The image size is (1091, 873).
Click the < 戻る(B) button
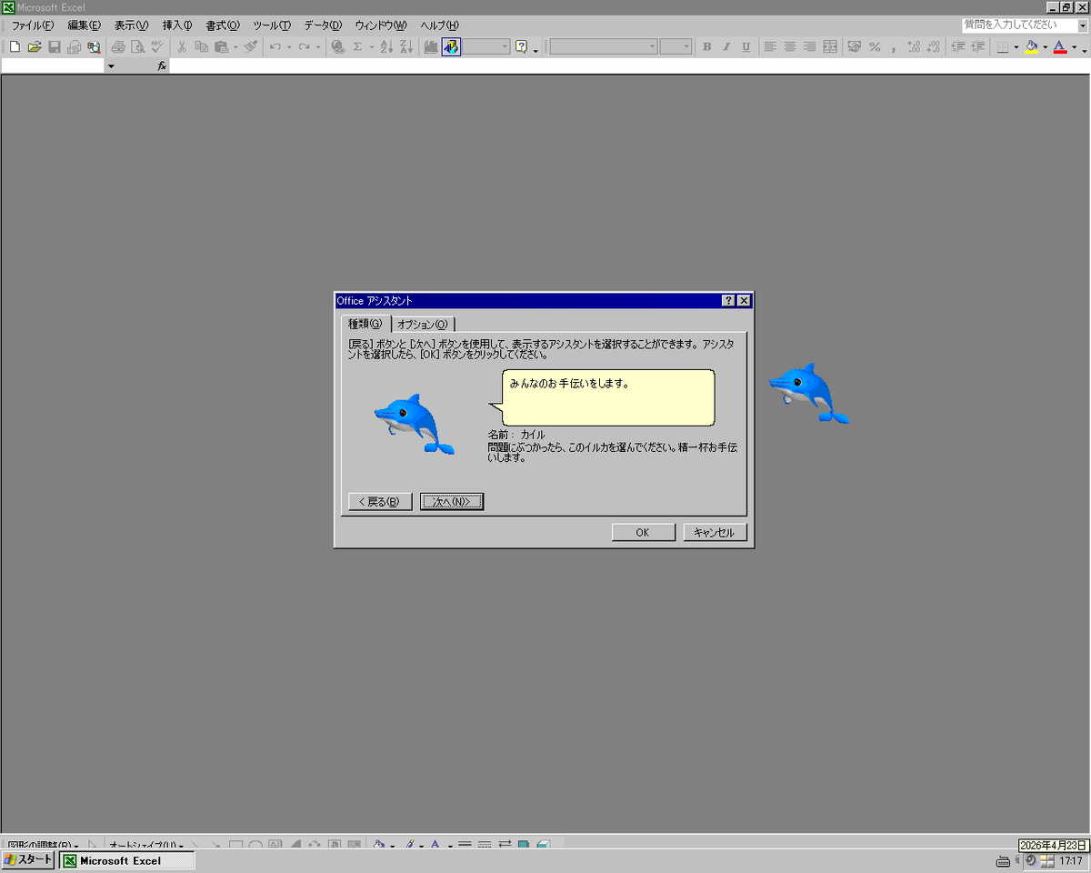click(380, 501)
